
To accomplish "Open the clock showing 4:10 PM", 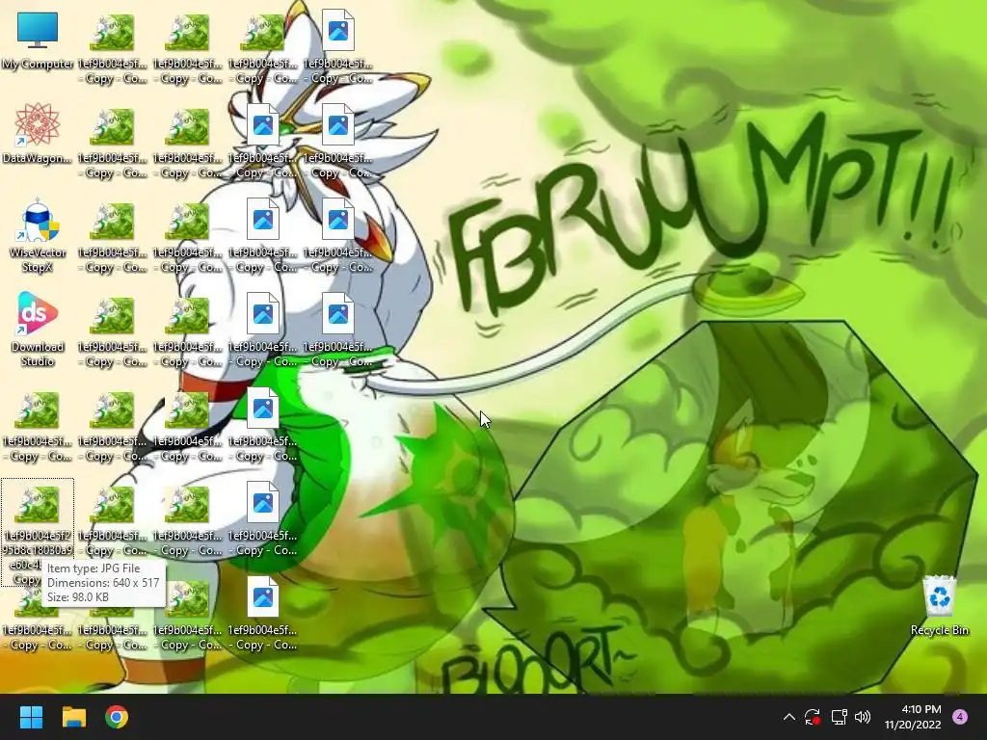I will click(x=913, y=717).
